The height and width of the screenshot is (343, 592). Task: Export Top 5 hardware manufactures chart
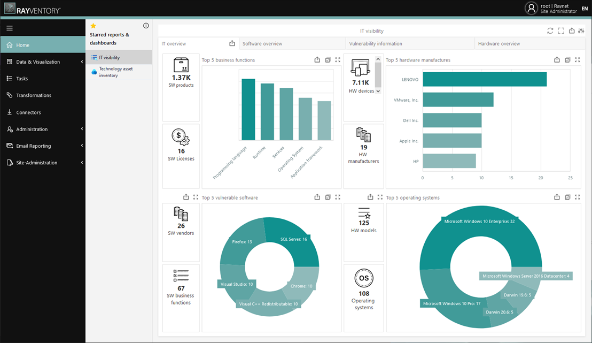point(557,60)
